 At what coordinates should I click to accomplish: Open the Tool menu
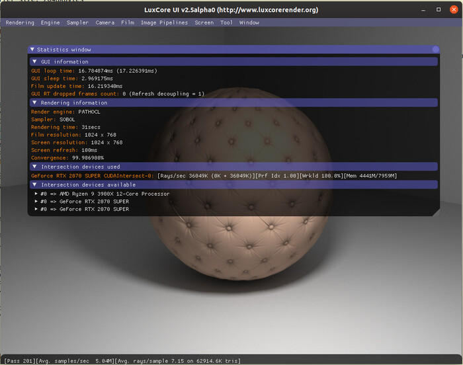[x=226, y=22]
